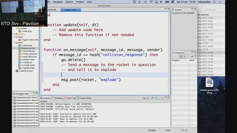
Task: Click the map.tilesource file icon
Action: coord(19,57)
